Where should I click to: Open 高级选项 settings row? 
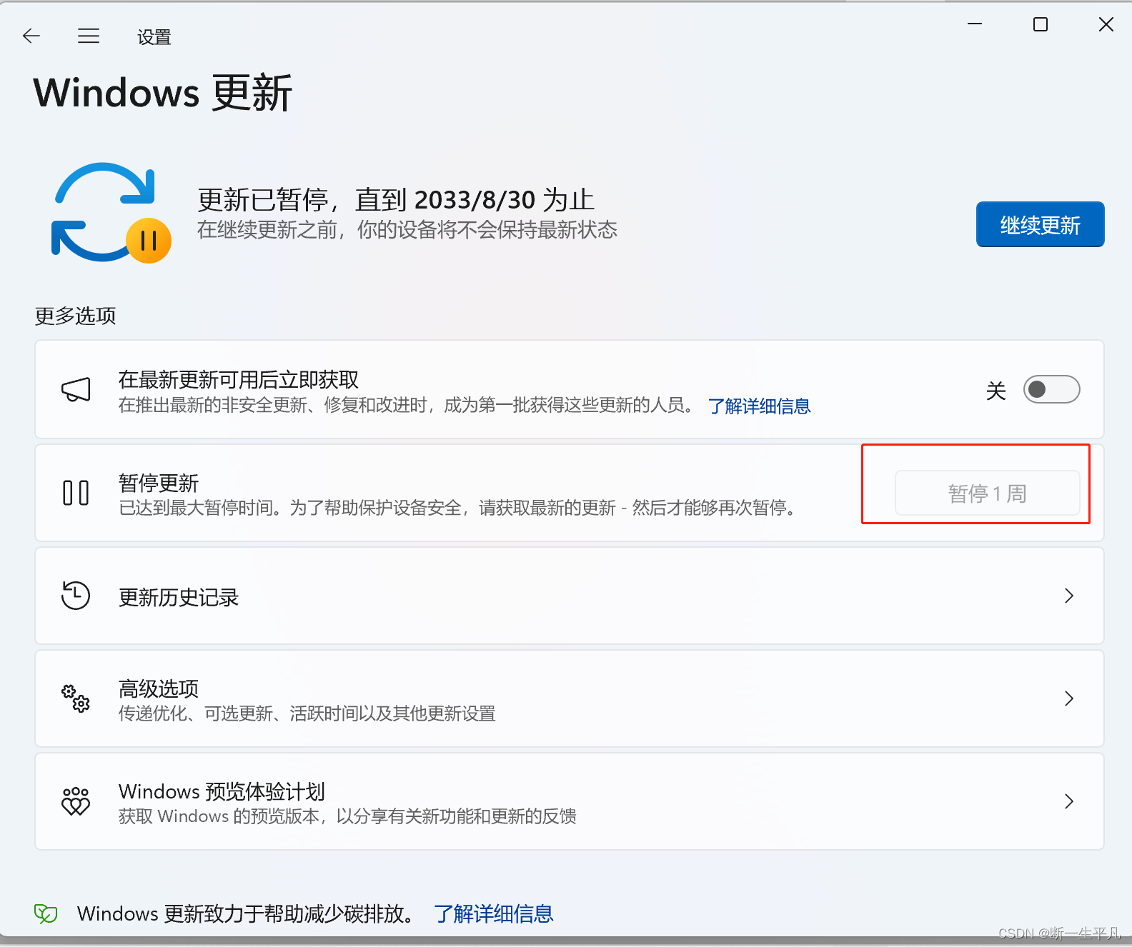point(569,698)
